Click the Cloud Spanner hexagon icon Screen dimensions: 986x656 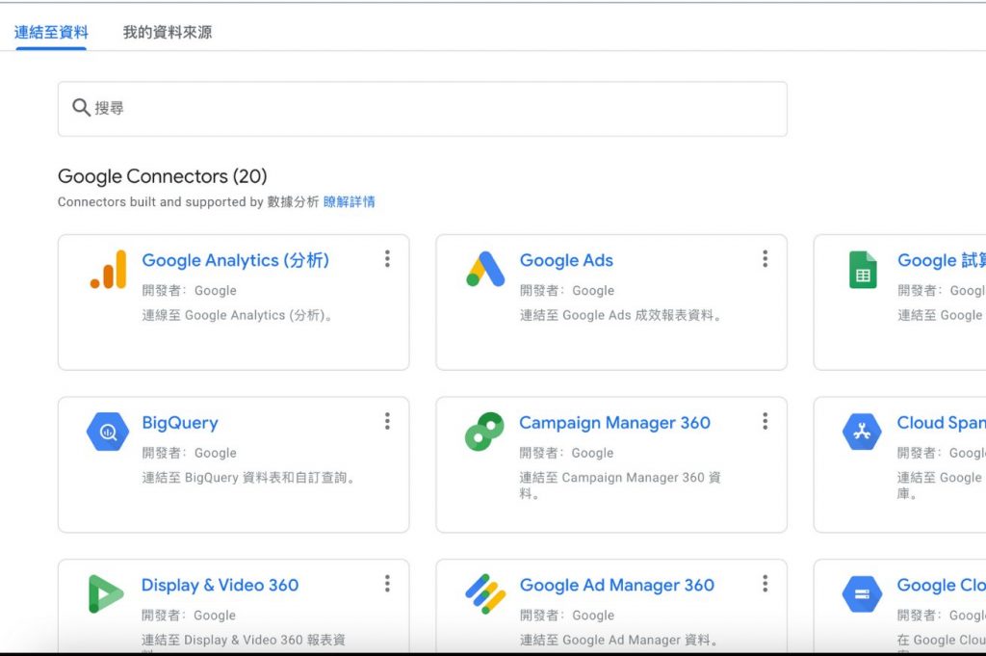(862, 432)
